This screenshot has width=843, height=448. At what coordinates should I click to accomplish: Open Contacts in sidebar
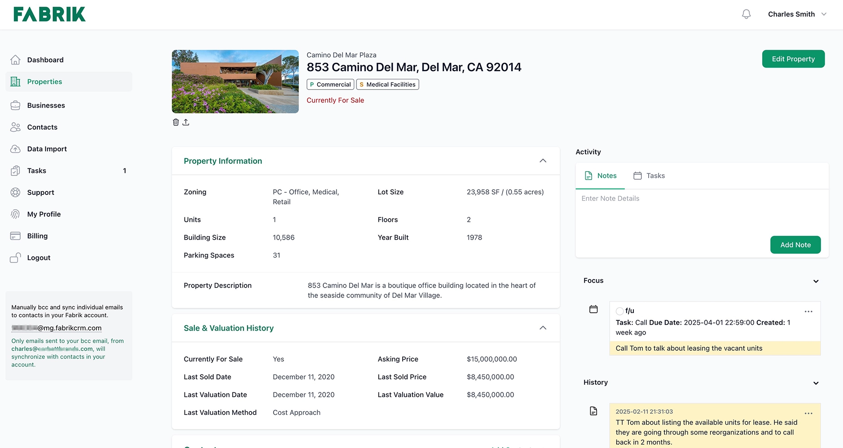coord(69,127)
